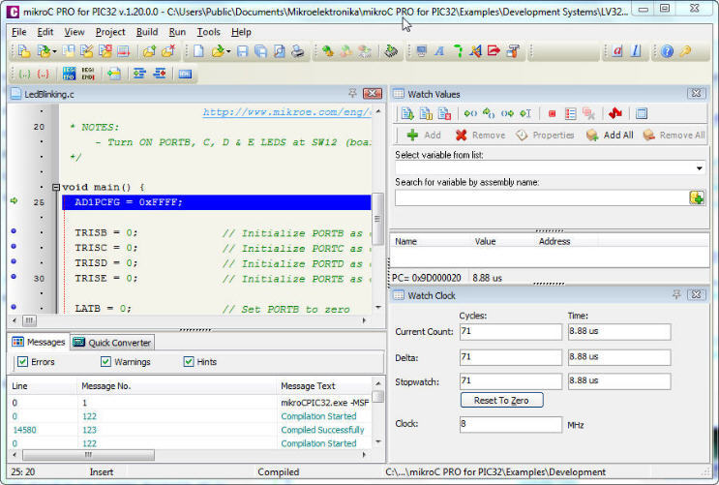
Task: Click the golden key license icon
Action: 685,51
